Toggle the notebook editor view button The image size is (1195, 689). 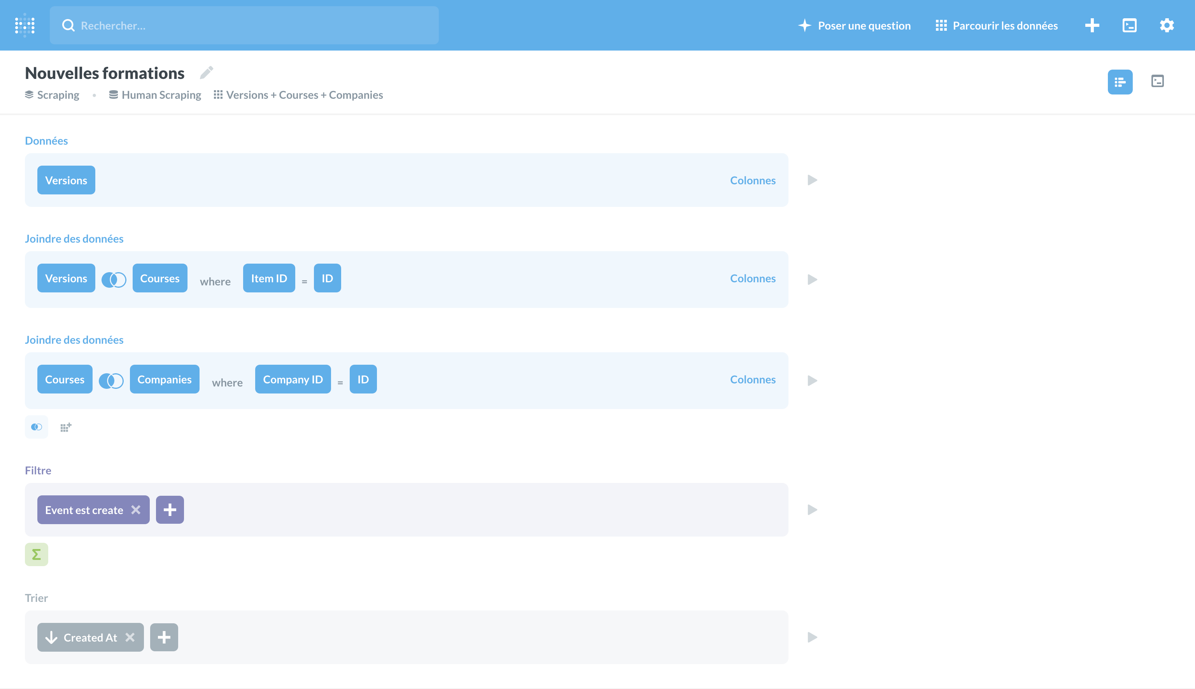(1120, 82)
